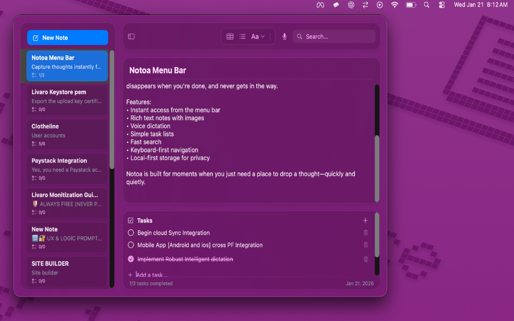Activate the voice dictation microphone icon

point(284,36)
